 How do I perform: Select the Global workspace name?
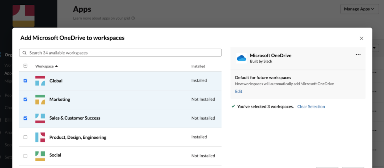(x=56, y=80)
